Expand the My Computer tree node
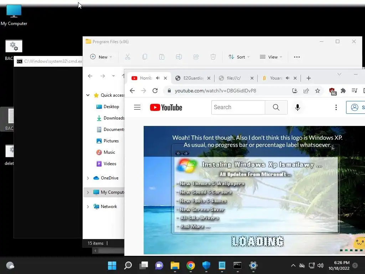The image size is (365, 274). point(88,192)
